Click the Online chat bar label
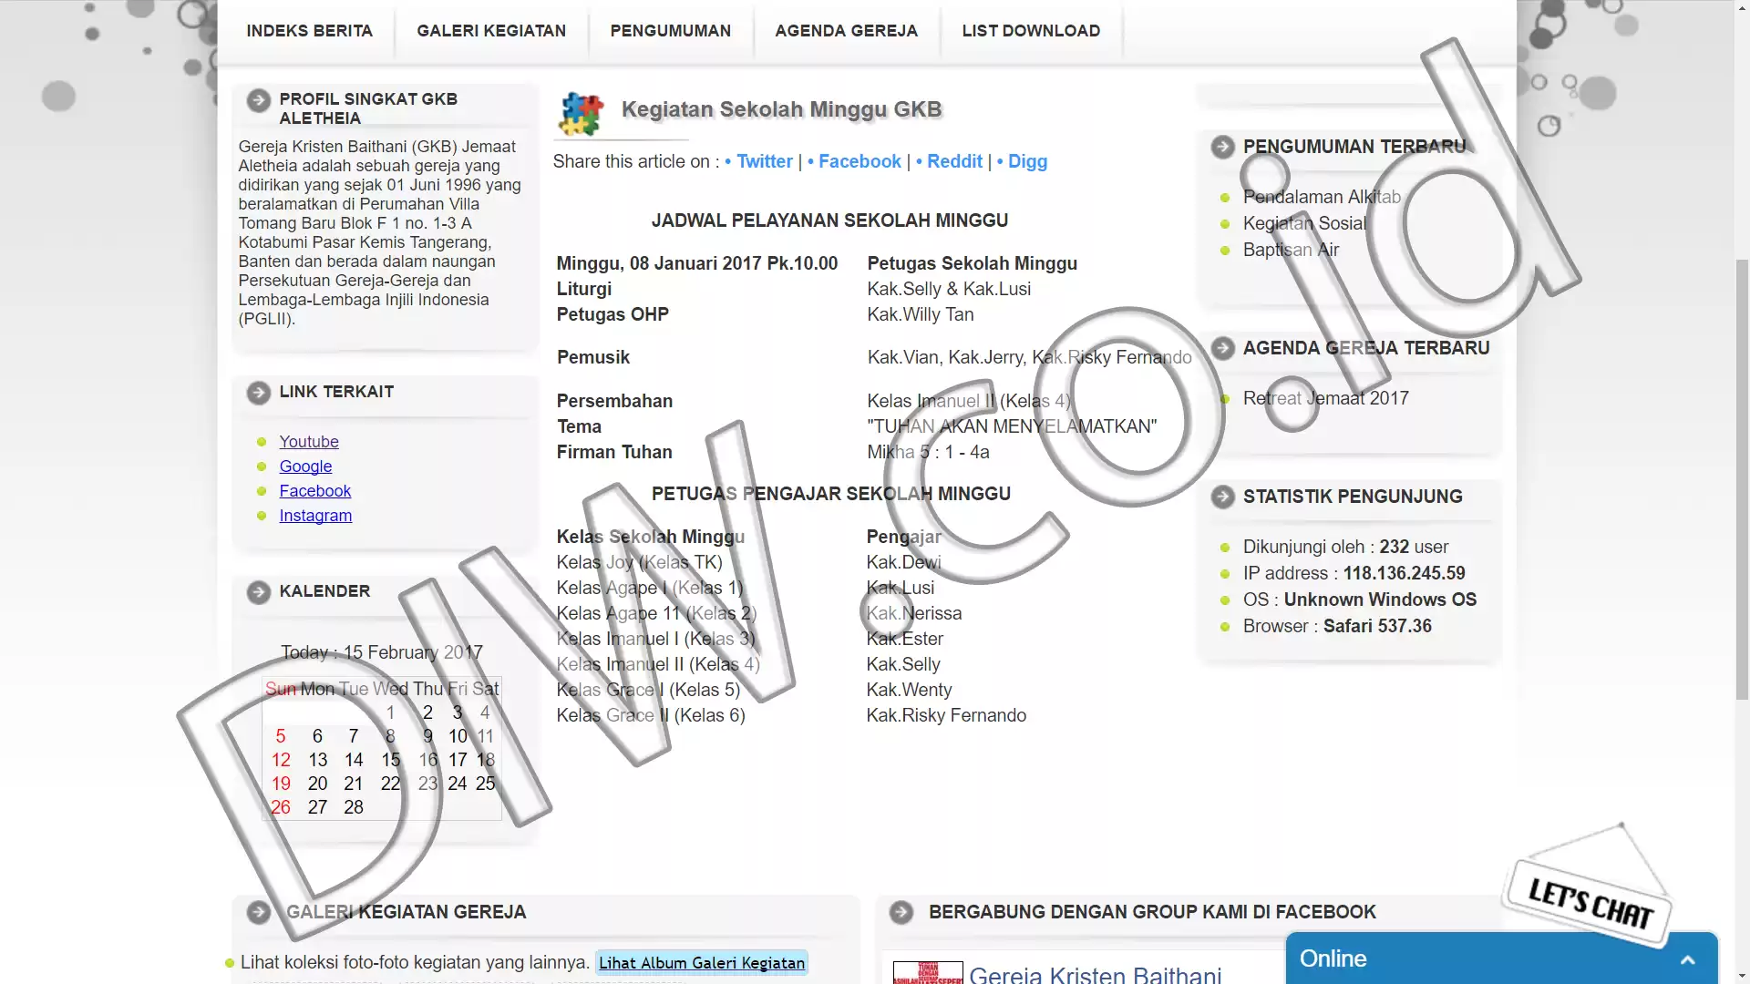Image resolution: width=1750 pixels, height=984 pixels. point(1333,958)
